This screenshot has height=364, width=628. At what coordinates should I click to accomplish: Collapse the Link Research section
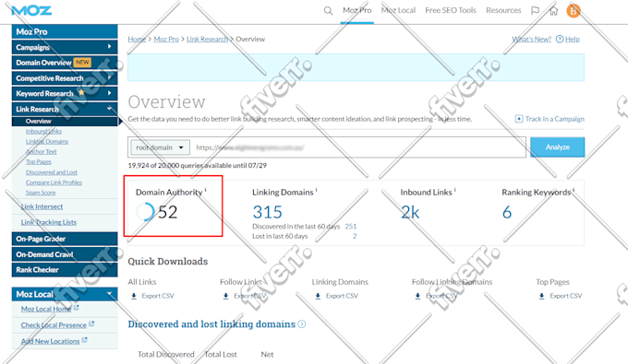click(x=109, y=109)
